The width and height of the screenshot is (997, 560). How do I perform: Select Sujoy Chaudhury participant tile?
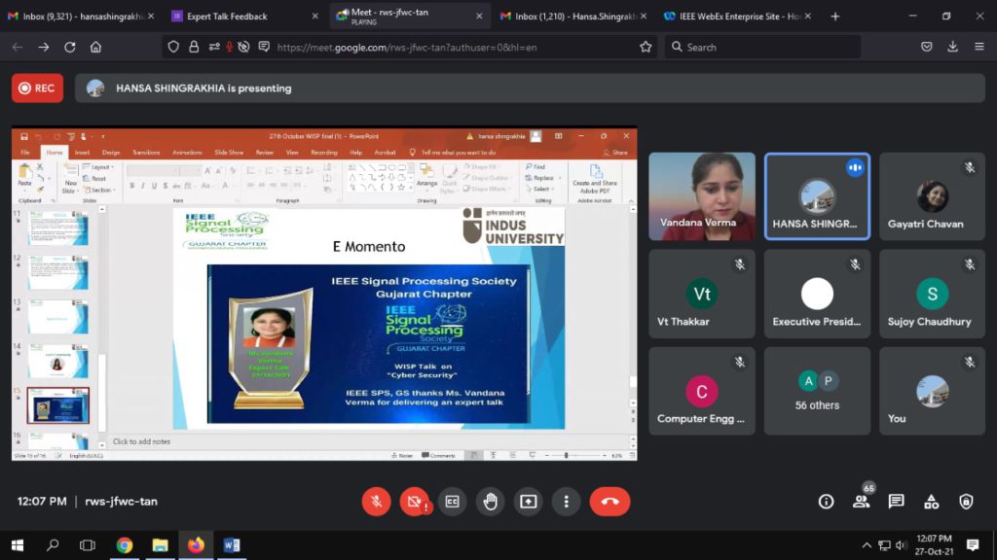tap(932, 294)
